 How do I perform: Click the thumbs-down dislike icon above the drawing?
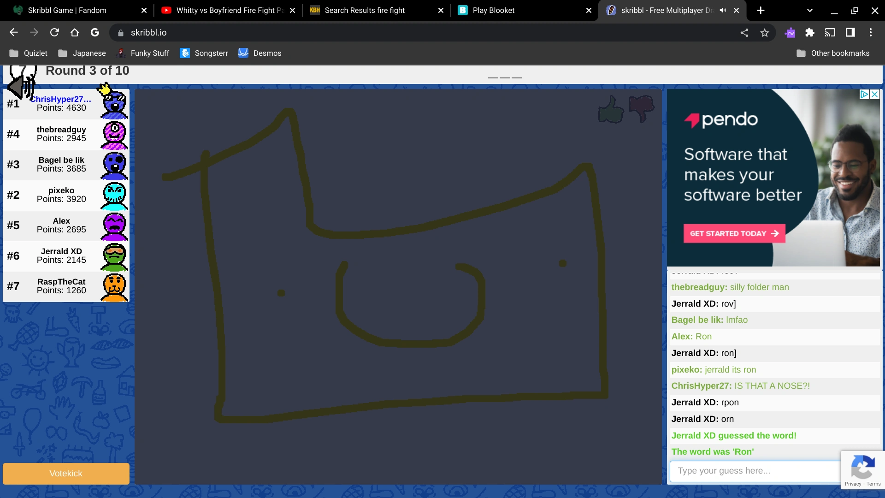(x=642, y=108)
